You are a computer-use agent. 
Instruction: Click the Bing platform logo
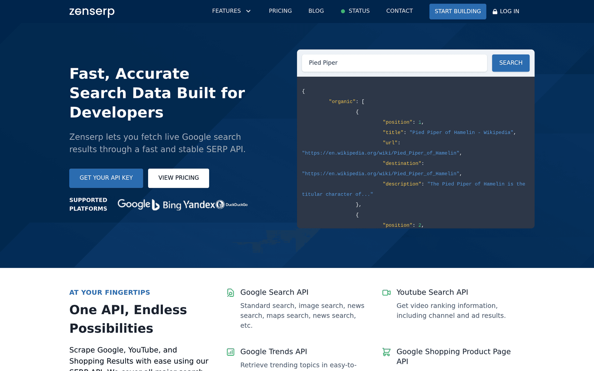(x=166, y=205)
